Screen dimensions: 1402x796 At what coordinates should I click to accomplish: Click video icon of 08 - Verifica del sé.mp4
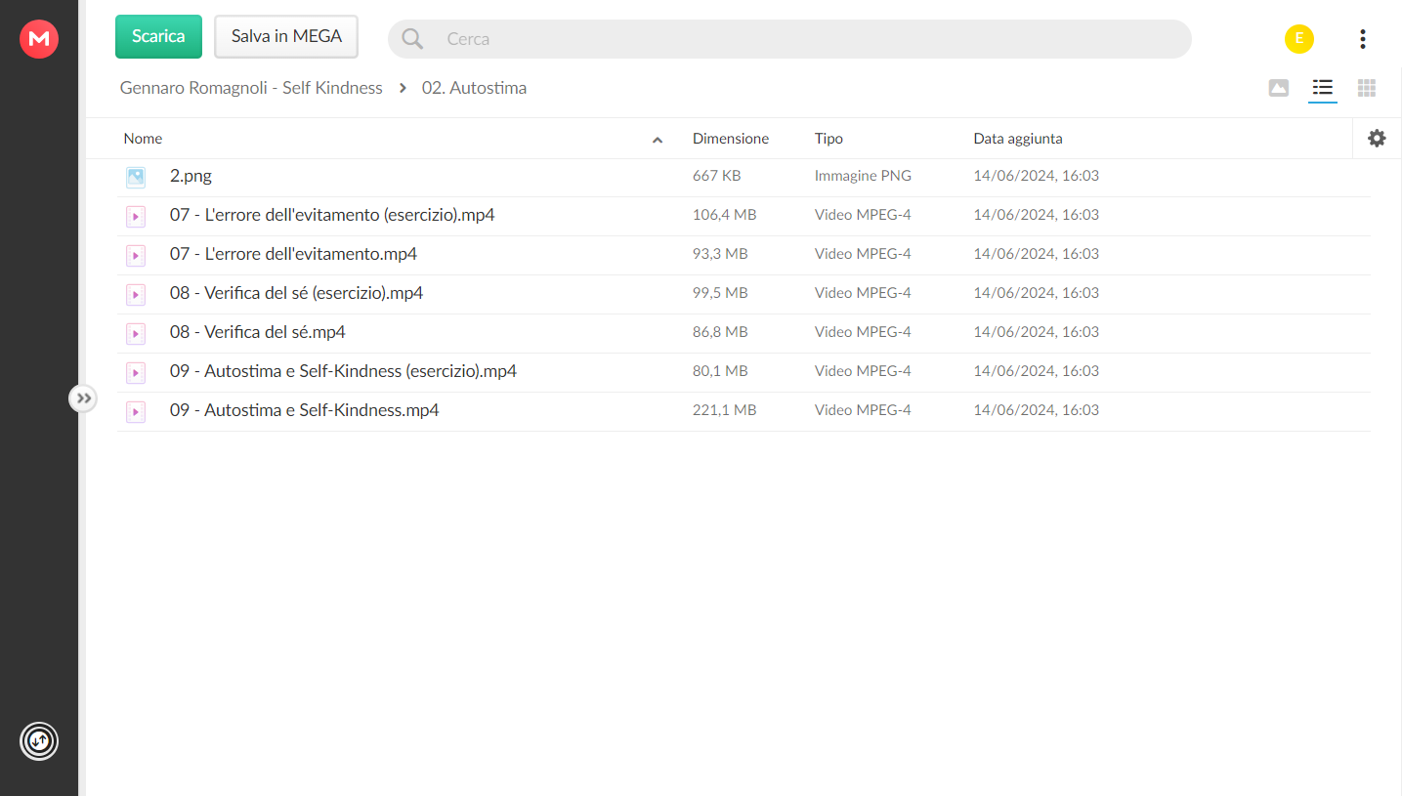click(x=135, y=333)
